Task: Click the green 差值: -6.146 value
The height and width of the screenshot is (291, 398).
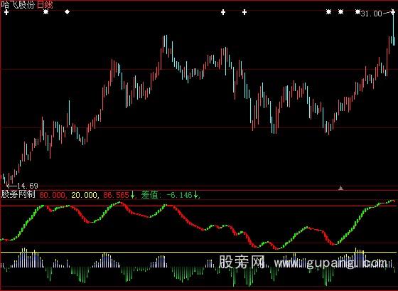Action: [x=167, y=195]
